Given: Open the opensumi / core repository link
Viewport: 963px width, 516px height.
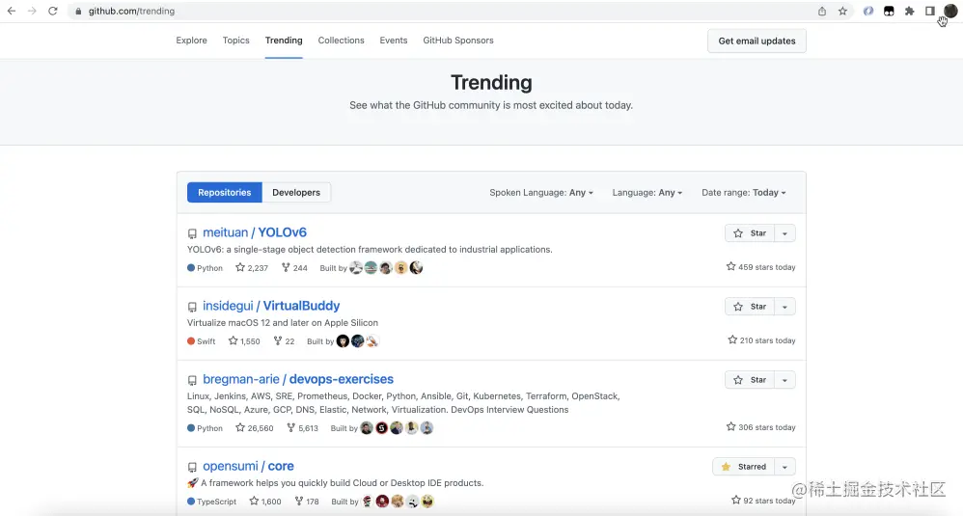Looking at the screenshot, I should [x=248, y=466].
